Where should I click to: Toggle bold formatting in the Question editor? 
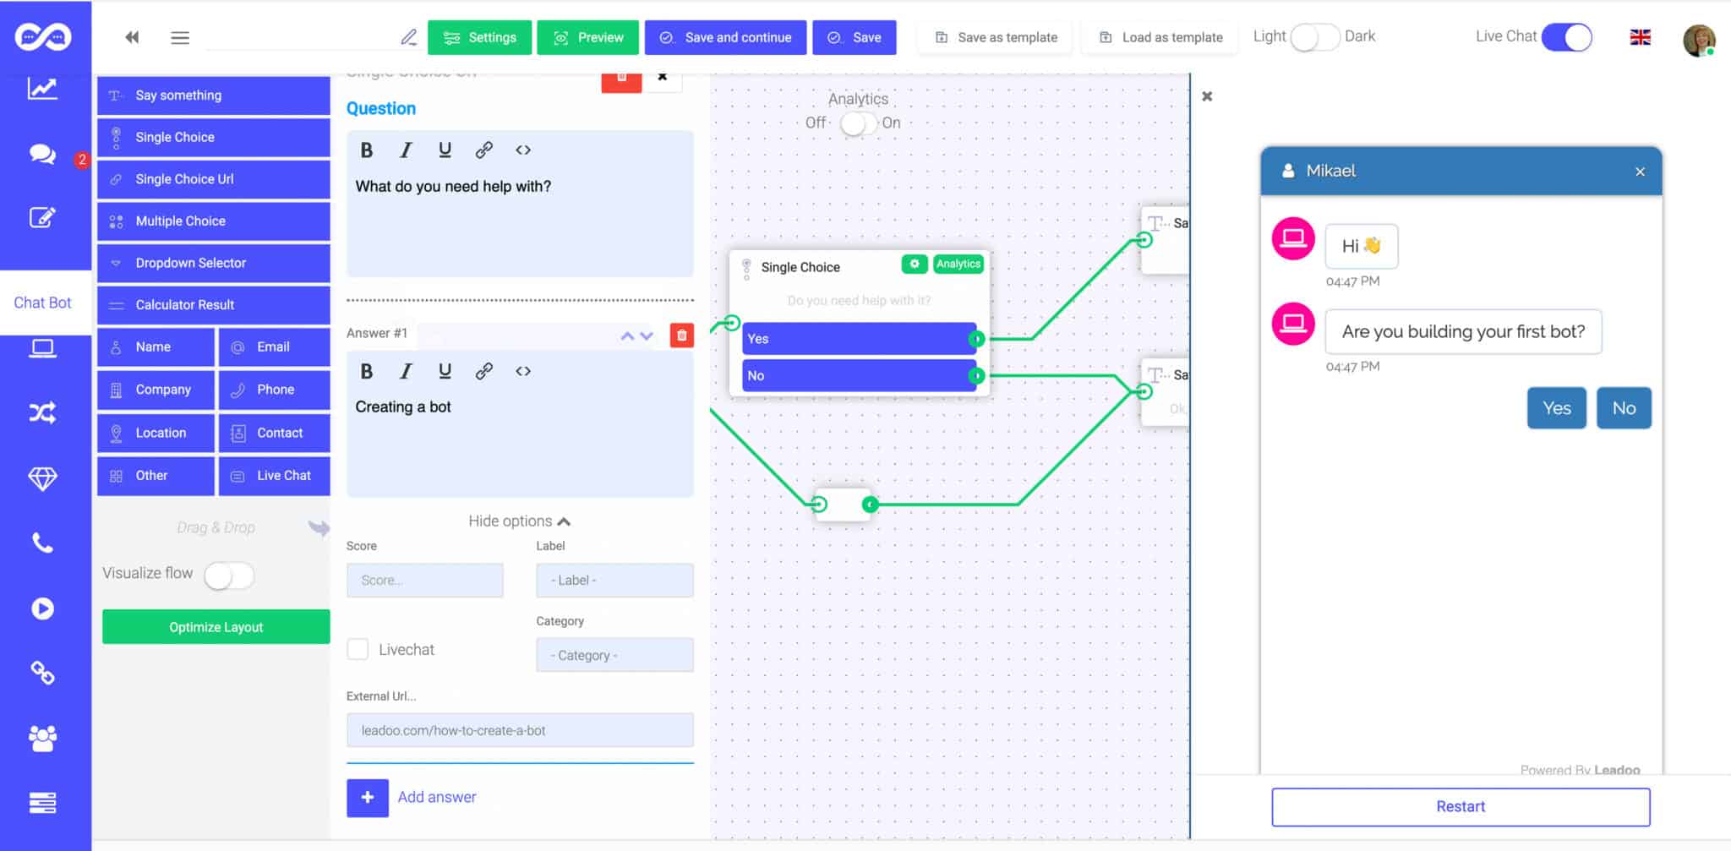point(366,150)
